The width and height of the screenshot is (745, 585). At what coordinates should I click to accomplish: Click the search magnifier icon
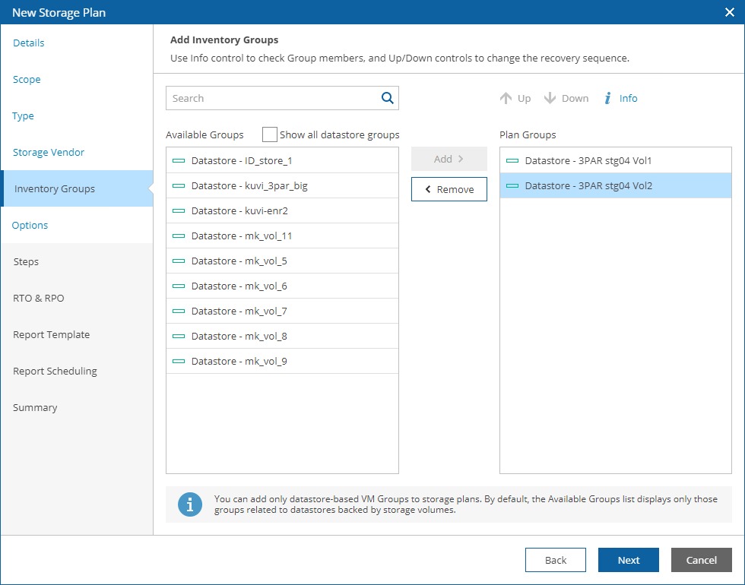tap(387, 98)
